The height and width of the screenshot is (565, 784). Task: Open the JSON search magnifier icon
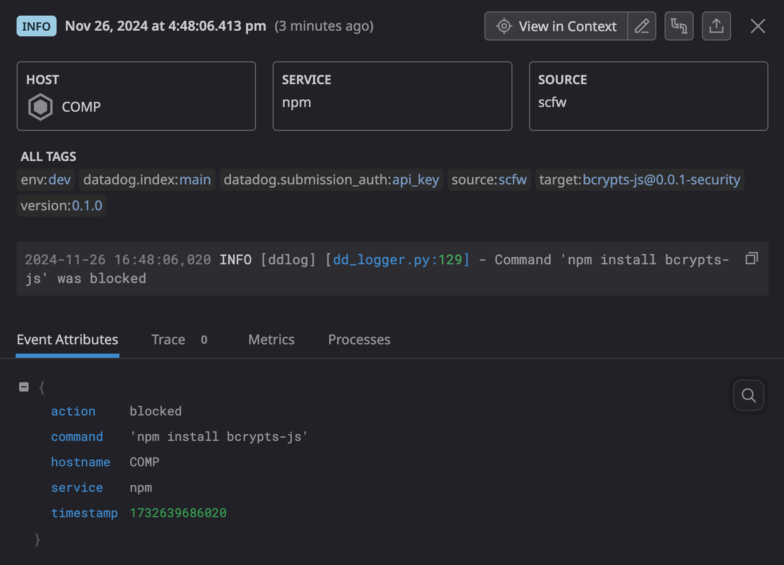pos(748,395)
